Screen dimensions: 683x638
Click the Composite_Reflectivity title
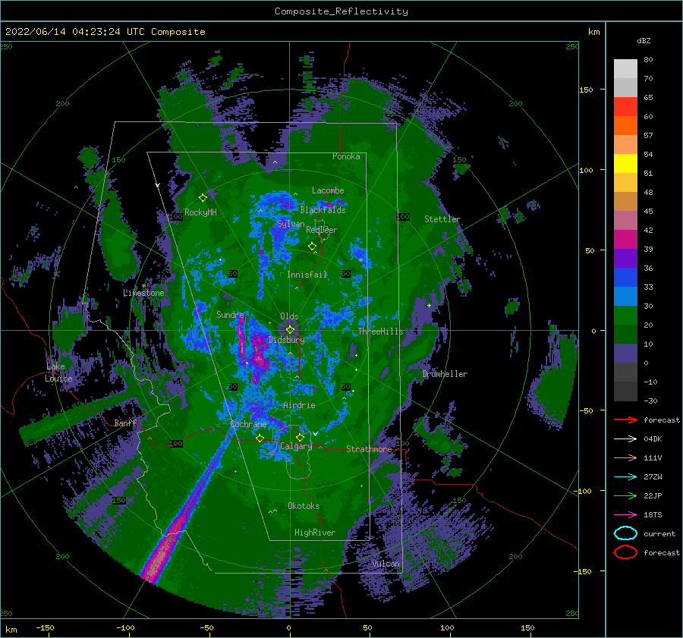pos(341,11)
